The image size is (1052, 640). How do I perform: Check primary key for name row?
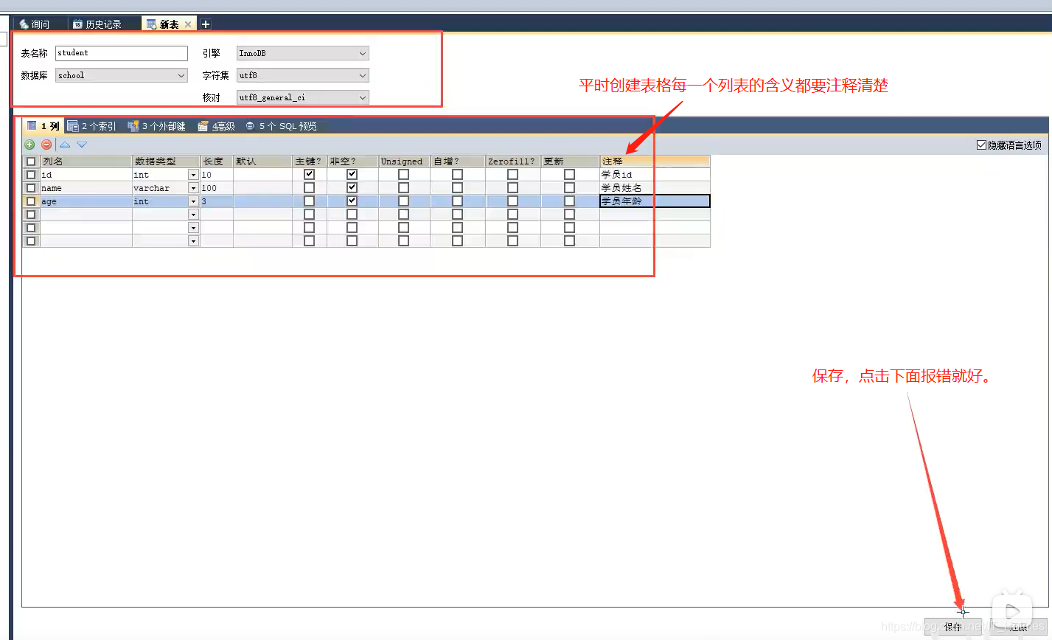[310, 188]
